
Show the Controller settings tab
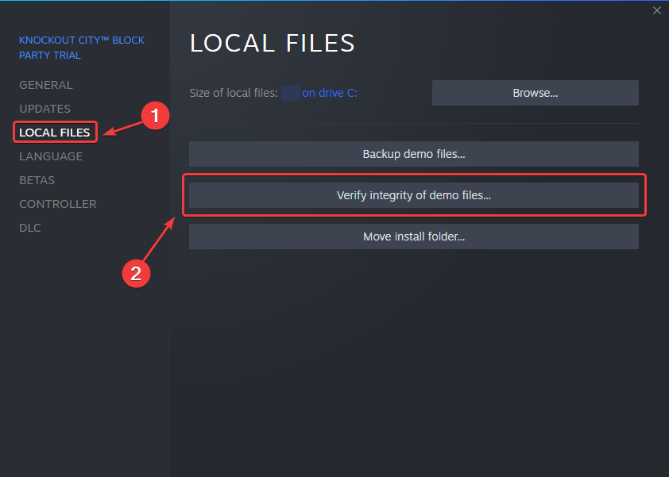point(57,204)
